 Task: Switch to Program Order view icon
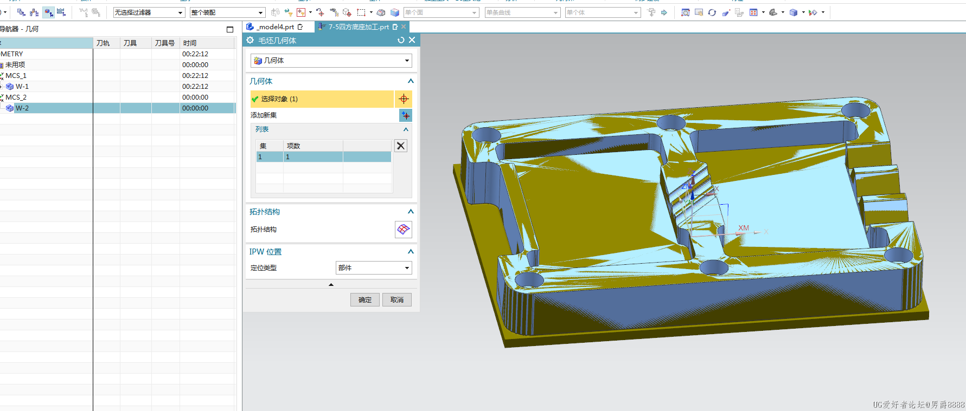pos(21,12)
